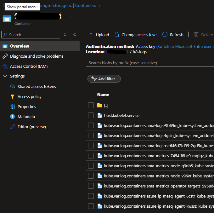Open kube.var.log.containers.ama-logs-rs-646d7fd99-2gd5q blob

(159, 146)
